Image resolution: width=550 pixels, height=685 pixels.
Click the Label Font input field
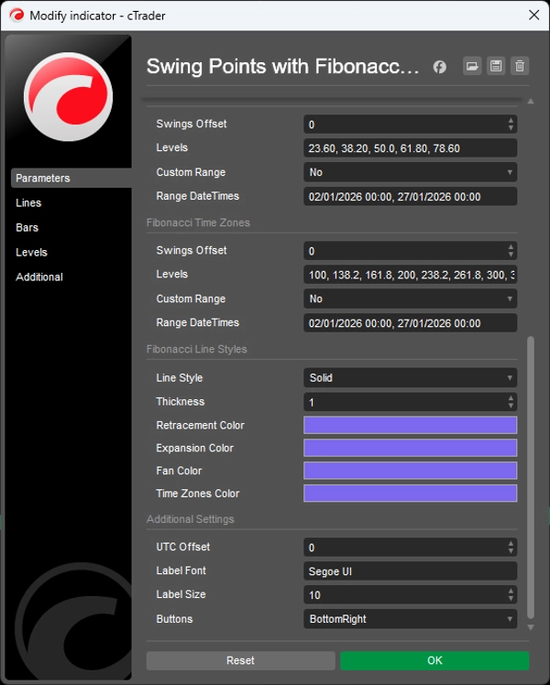click(x=410, y=571)
